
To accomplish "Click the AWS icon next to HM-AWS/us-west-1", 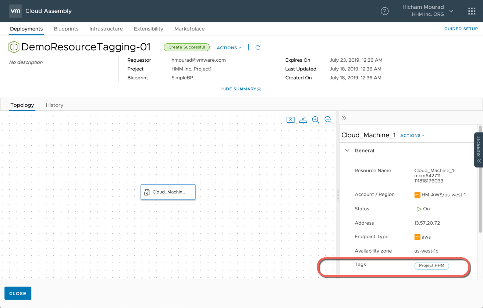I will click(417, 195).
